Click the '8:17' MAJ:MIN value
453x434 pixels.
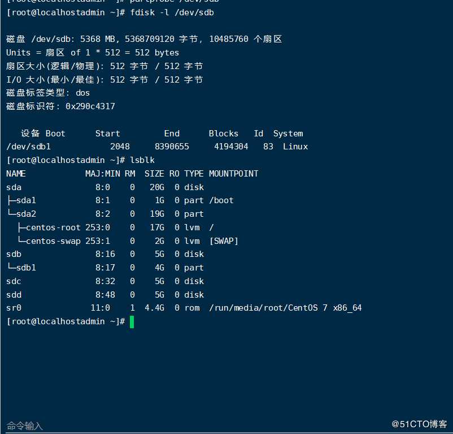[105, 268]
